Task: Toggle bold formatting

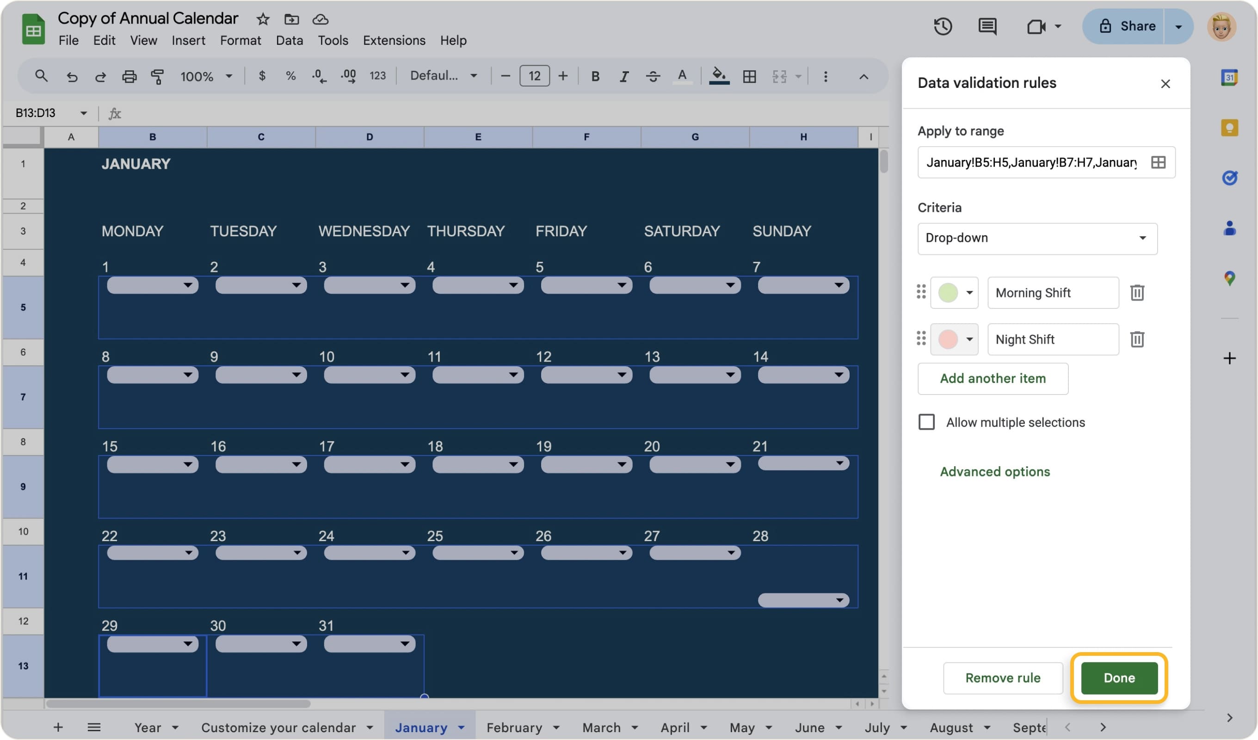Action: pos(595,76)
